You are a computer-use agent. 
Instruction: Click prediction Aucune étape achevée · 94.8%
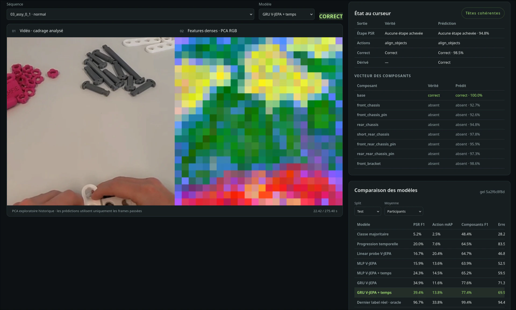(463, 33)
